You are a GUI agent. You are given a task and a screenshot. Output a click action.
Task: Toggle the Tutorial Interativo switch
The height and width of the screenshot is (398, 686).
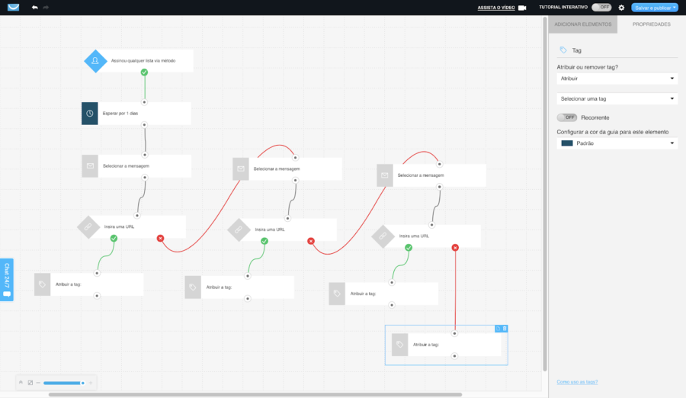pyautogui.click(x=601, y=8)
